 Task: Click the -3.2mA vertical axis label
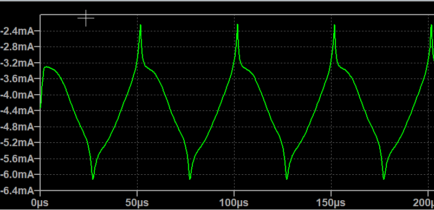coord(17,63)
